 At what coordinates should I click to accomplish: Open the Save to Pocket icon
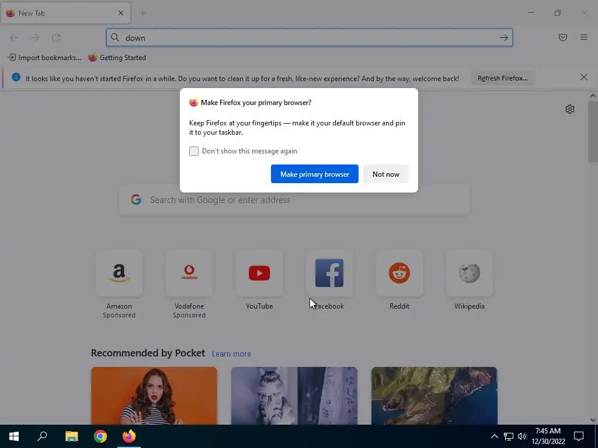coord(563,37)
